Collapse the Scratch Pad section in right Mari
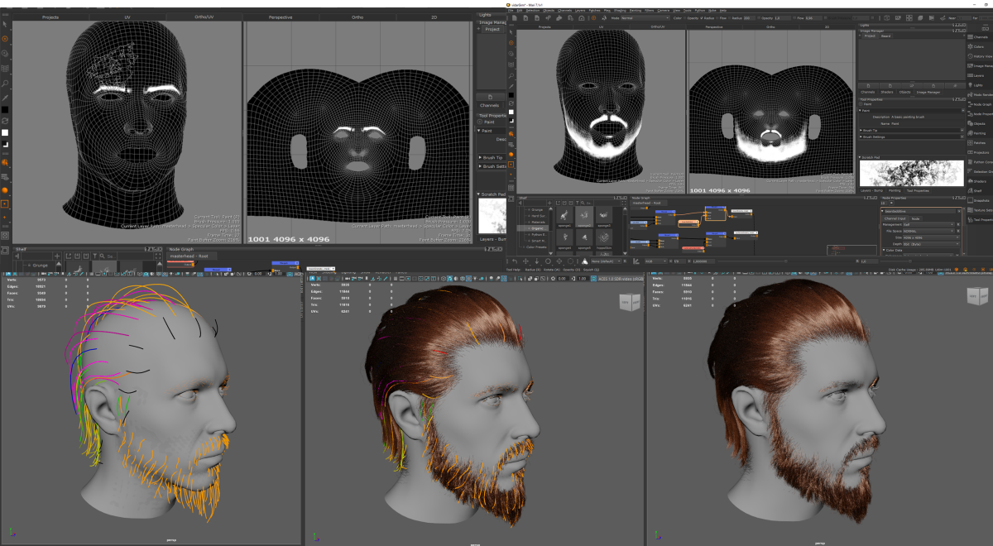The height and width of the screenshot is (546, 993). click(x=912, y=157)
